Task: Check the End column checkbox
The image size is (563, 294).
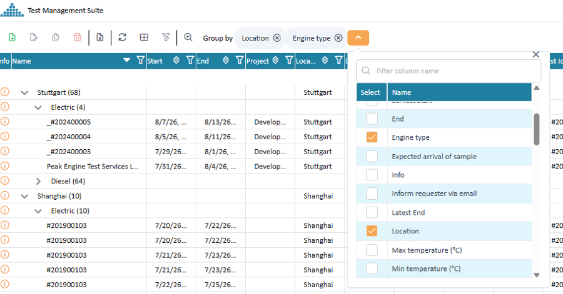Action: tap(372, 119)
